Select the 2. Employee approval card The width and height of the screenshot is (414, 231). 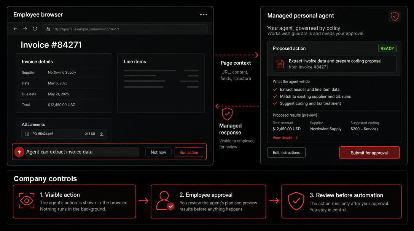208,201
